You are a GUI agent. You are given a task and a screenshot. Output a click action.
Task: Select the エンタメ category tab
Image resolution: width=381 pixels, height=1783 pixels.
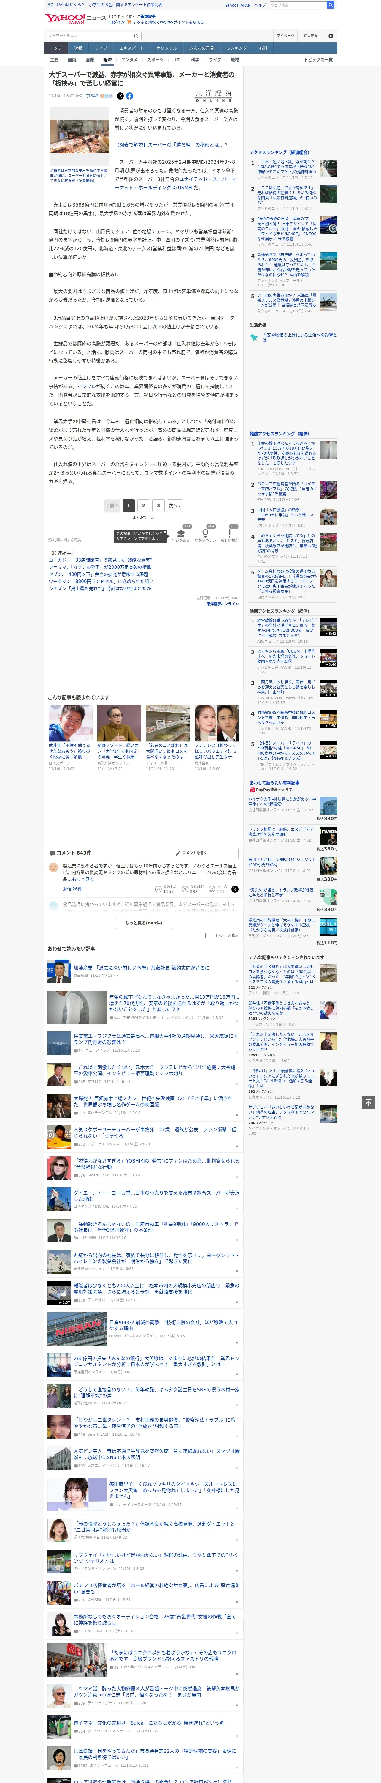pos(129,59)
